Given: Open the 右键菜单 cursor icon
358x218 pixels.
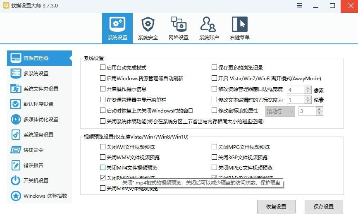Looking at the screenshot, I should click(239, 24).
